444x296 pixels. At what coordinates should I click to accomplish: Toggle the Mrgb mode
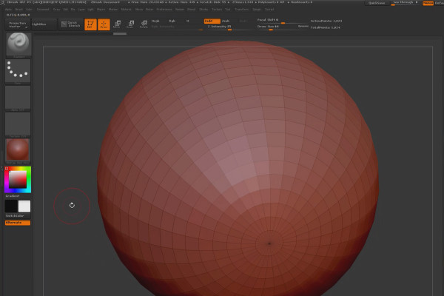pyautogui.click(x=155, y=21)
